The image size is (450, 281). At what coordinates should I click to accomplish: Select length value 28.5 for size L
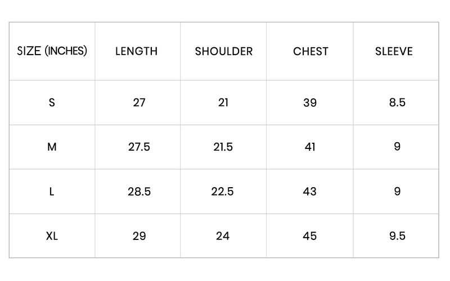pyautogui.click(x=139, y=192)
